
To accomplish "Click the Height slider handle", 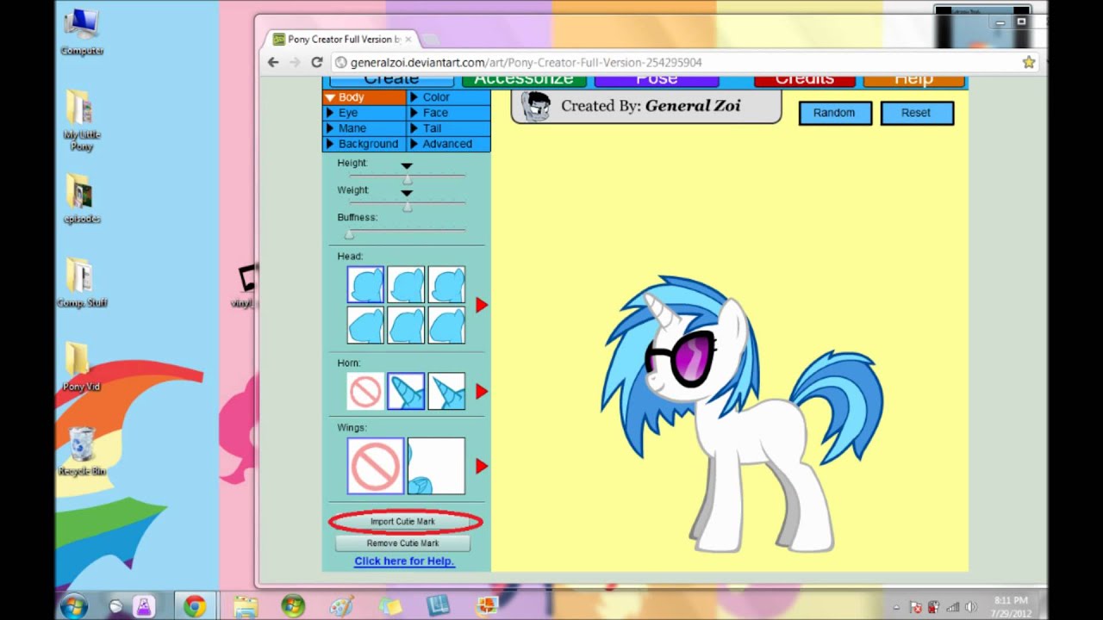I will pos(408,179).
